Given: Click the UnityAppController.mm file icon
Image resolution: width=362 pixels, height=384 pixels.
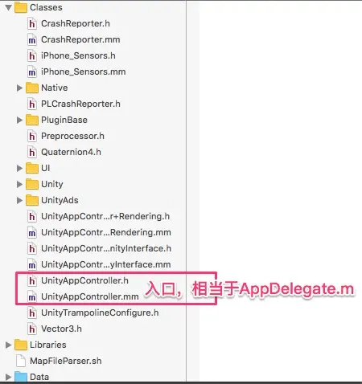Looking at the screenshot, I should point(32,296).
